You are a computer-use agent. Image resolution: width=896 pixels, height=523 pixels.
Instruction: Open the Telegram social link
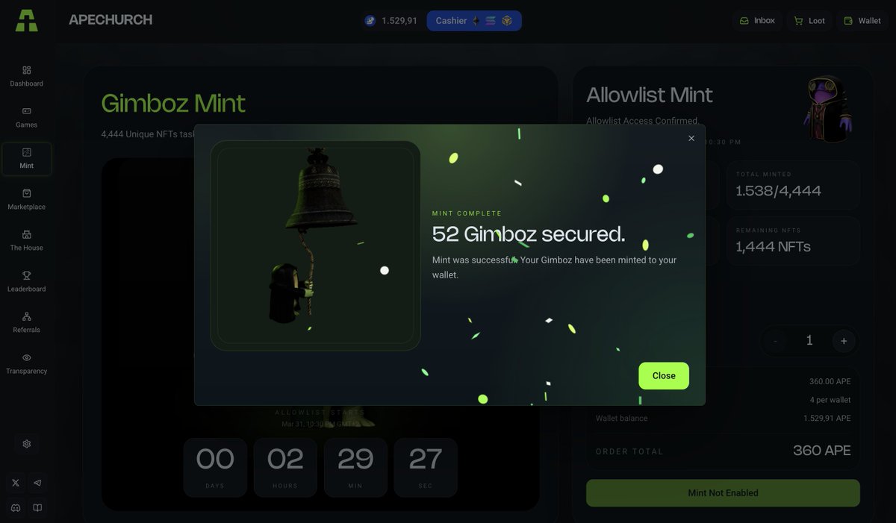(37, 483)
